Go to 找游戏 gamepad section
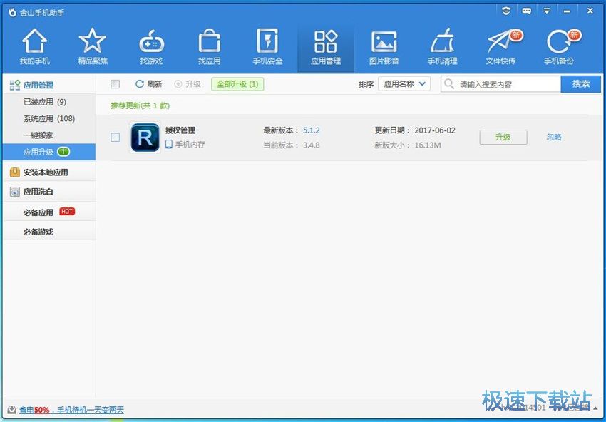The width and height of the screenshot is (606, 422). coord(151,47)
